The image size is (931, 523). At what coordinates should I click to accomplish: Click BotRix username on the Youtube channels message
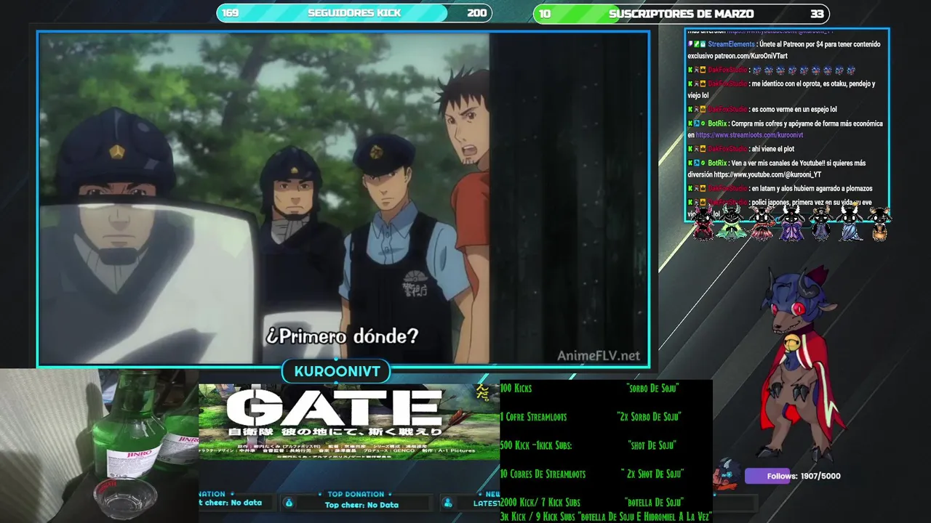pyautogui.click(x=717, y=163)
